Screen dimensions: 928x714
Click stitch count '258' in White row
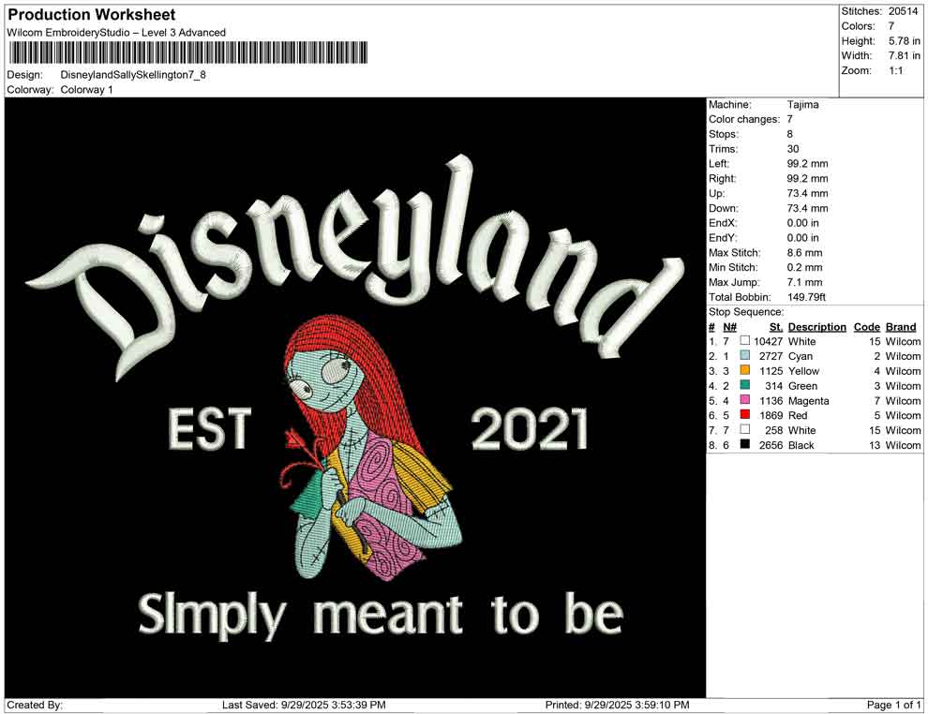(774, 430)
